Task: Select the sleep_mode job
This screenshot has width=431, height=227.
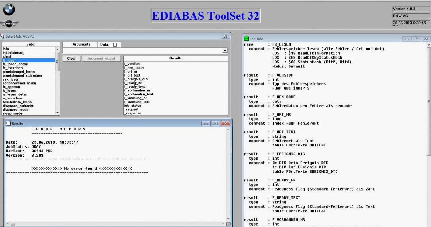Action: [x=12, y=114]
